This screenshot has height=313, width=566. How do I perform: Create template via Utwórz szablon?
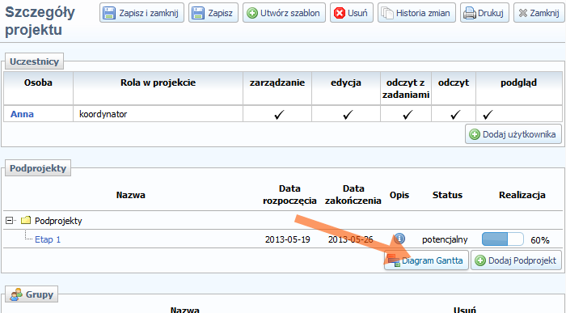pyautogui.click(x=284, y=13)
